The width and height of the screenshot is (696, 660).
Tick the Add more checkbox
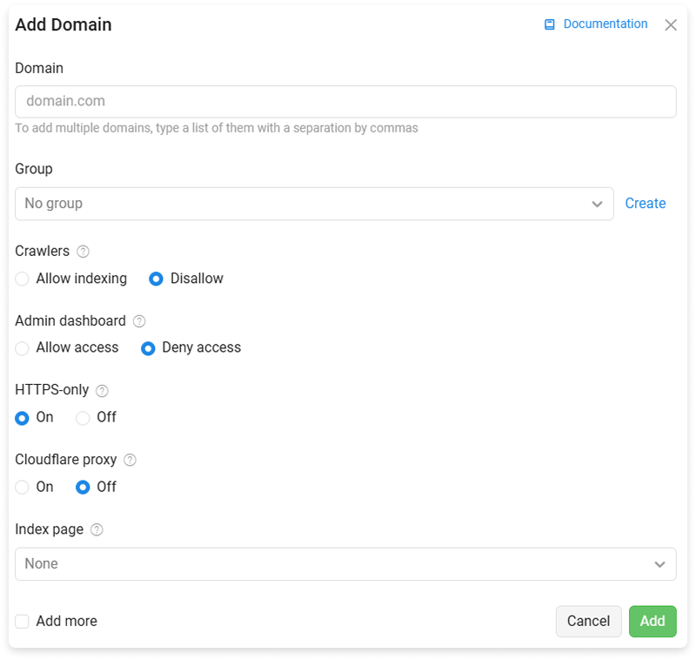point(23,622)
